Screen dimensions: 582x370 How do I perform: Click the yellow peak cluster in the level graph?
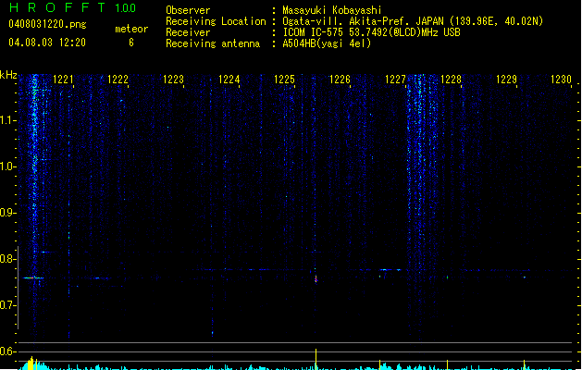pyautogui.click(x=32, y=364)
